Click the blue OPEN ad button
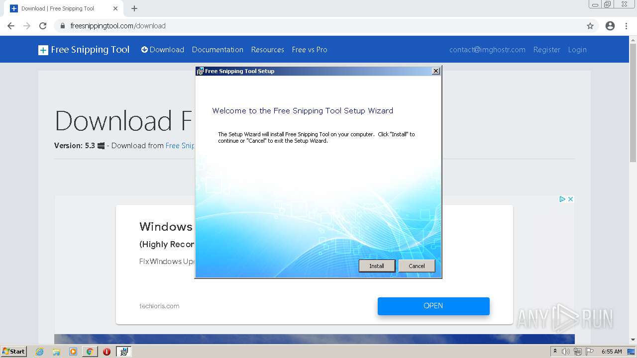This screenshot has width=637, height=358. [433, 306]
